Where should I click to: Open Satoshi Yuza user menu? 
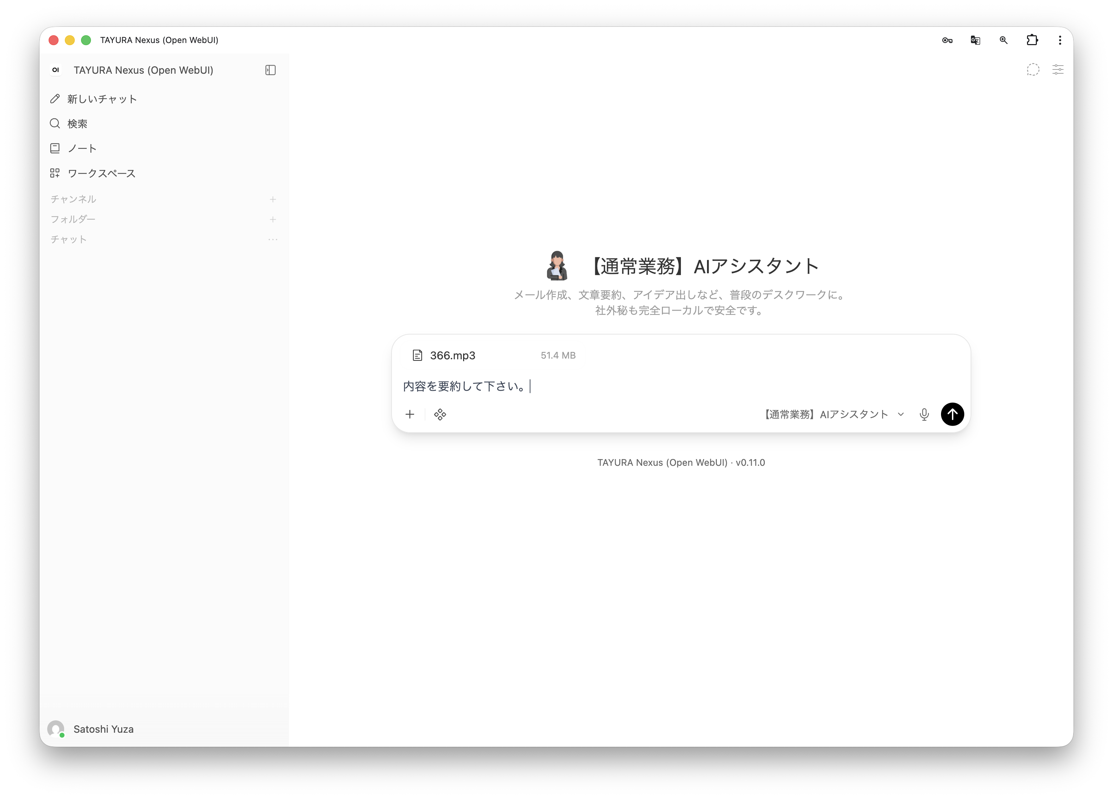(x=164, y=729)
